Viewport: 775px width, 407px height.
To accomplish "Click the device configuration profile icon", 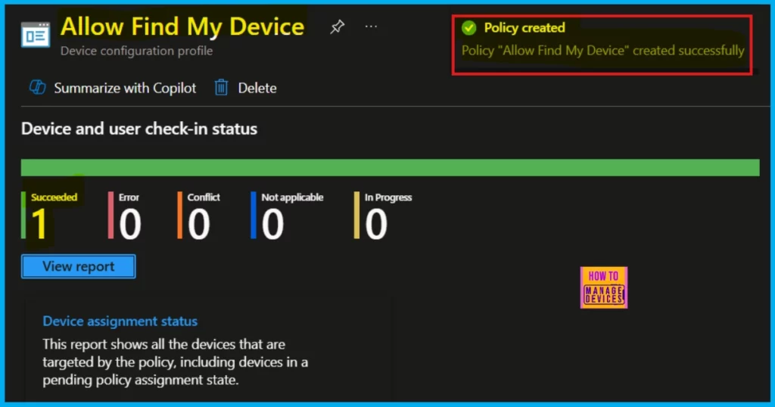I will tap(36, 35).
